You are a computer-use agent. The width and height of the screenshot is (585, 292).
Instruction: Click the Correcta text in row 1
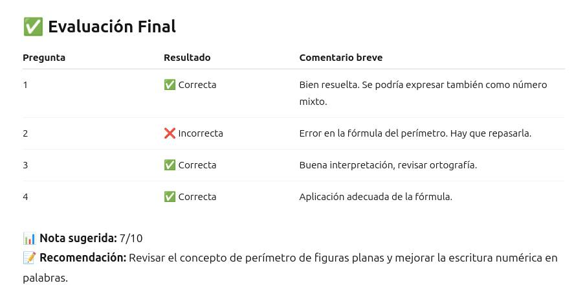pyautogui.click(x=197, y=85)
